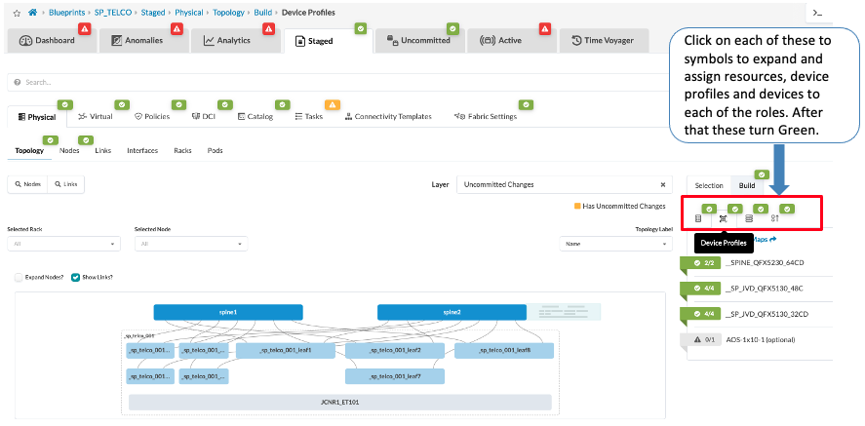Click the terminal prompt icon at top right
This screenshot has height=426, width=865.
tap(818, 14)
